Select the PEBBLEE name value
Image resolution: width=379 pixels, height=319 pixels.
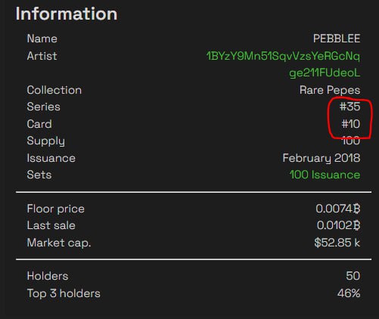point(337,39)
